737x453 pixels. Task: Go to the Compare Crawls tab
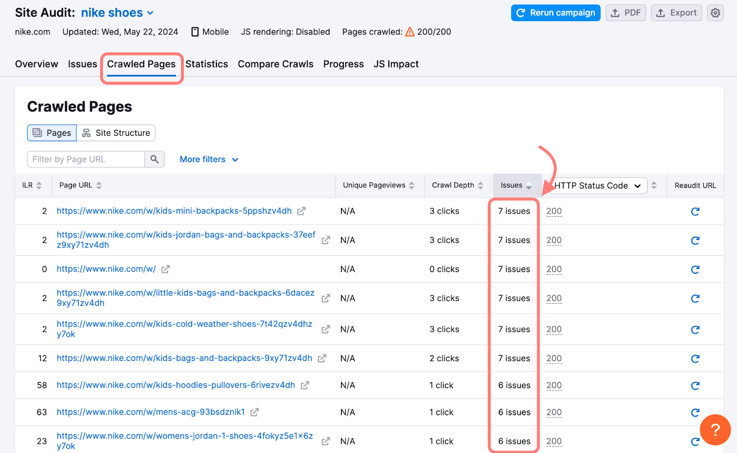[275, 64]
